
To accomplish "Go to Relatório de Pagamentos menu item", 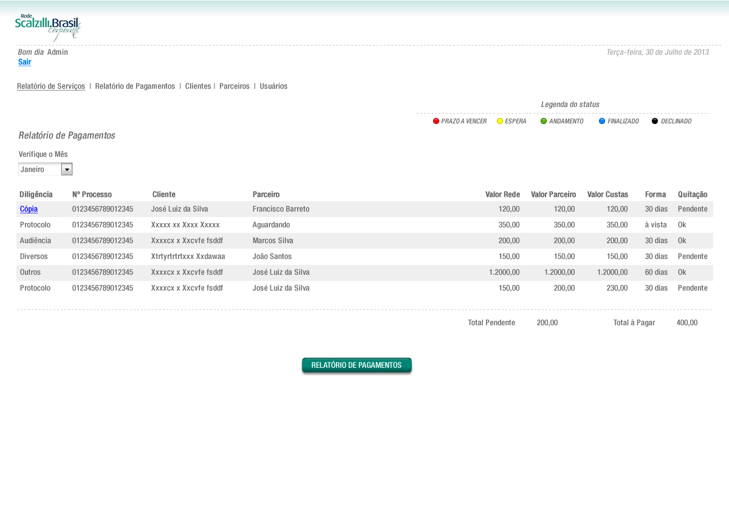I will tap(135, 86).
